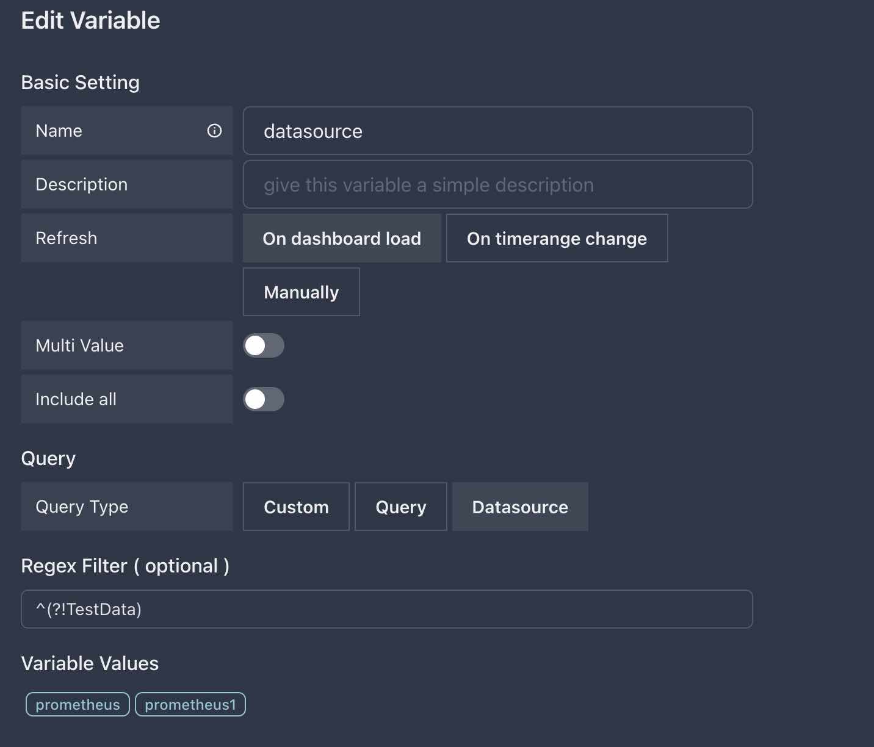Click the Description row label
This screenshot has width=874, height=747.
click(x=127, y=184)
